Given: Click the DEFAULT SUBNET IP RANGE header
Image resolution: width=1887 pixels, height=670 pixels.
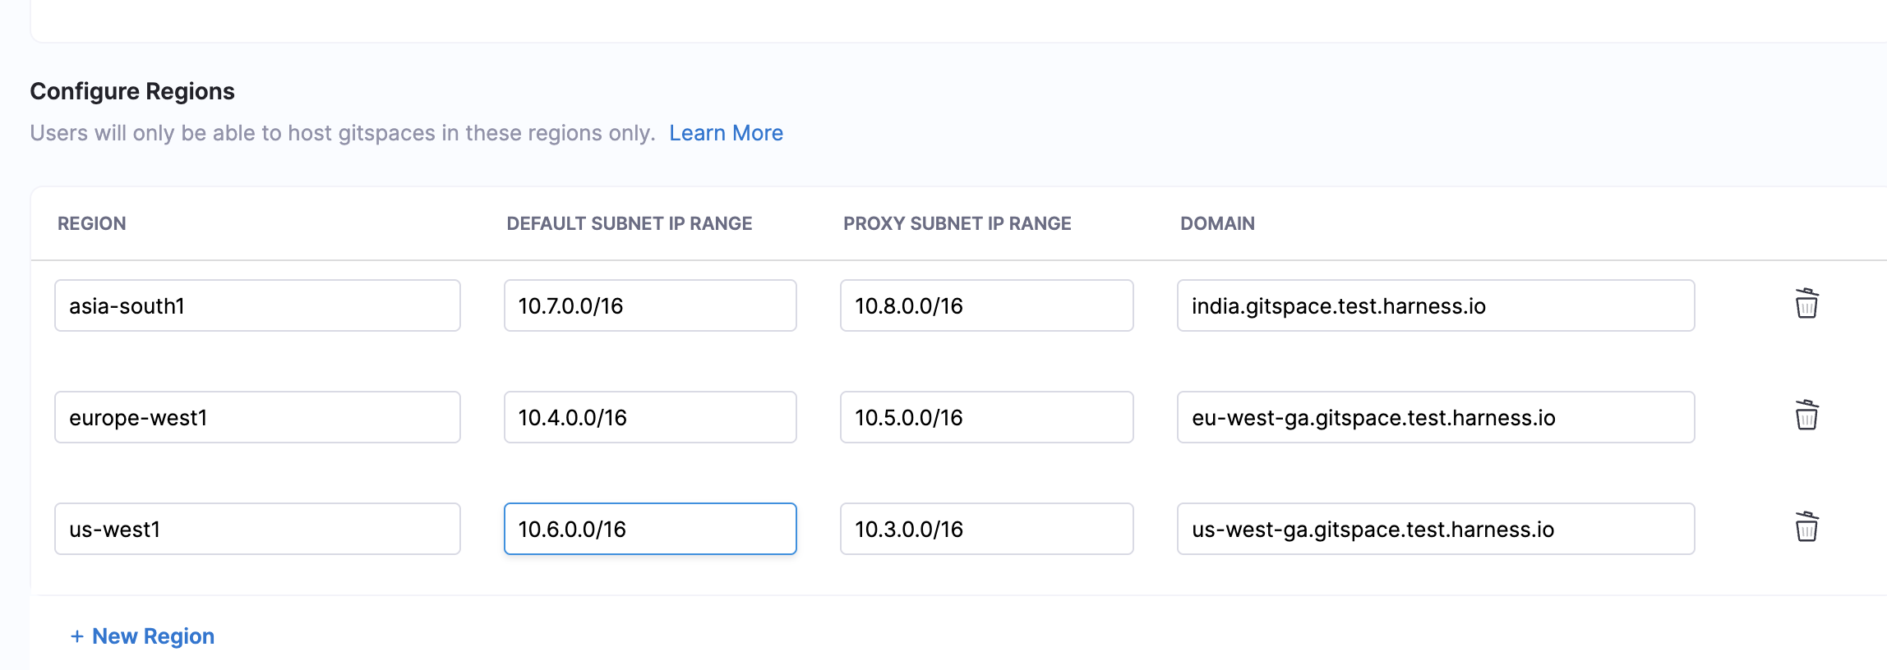Looking at the screenshot, I should pyautogui.click(x=630, y=223).
